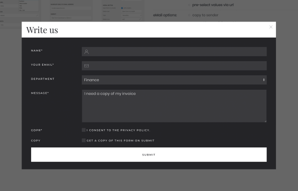Select 'pre-select values via url' radio in background
The image size is (298, 191).
[189, 5]
